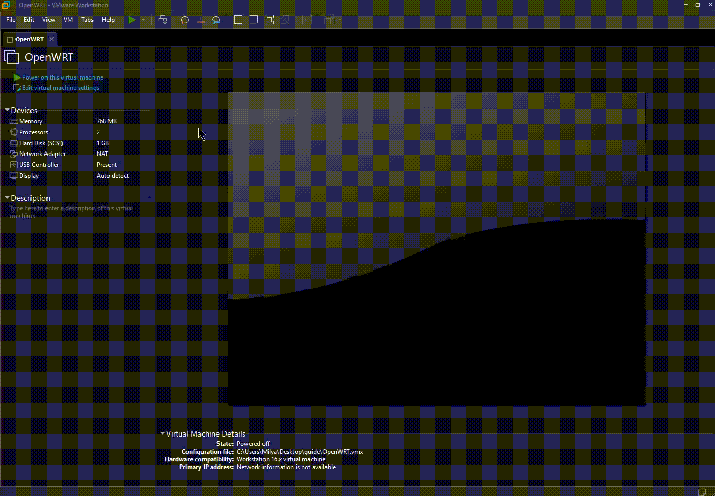Click the OpenWRT VM title icon
This screenshot has width=715, height=496.
pyautogui.click(x=11, y=57)
